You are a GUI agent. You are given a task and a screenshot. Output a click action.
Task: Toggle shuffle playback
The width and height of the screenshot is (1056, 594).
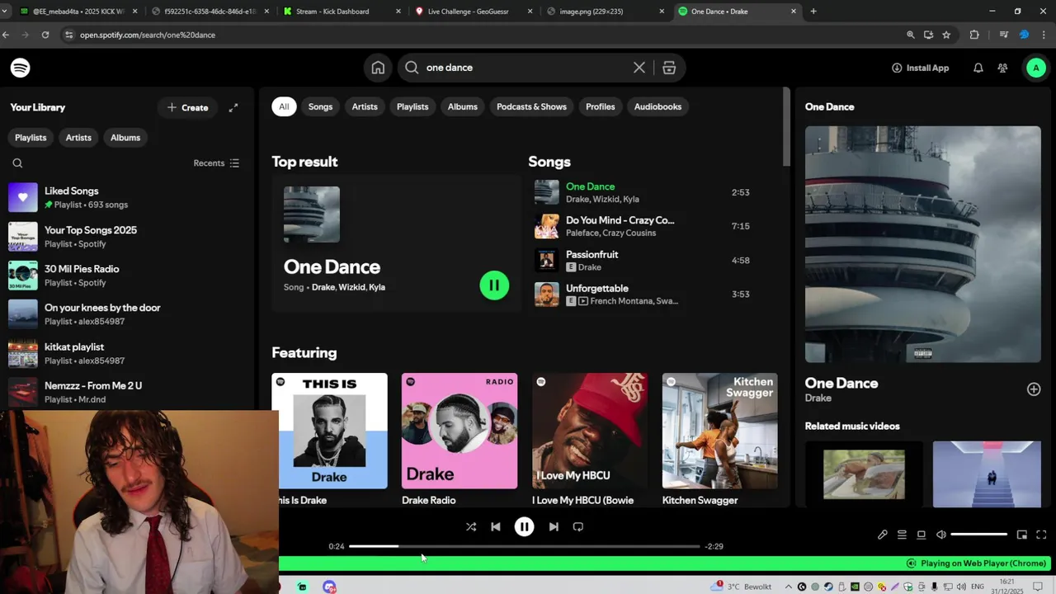471,526
